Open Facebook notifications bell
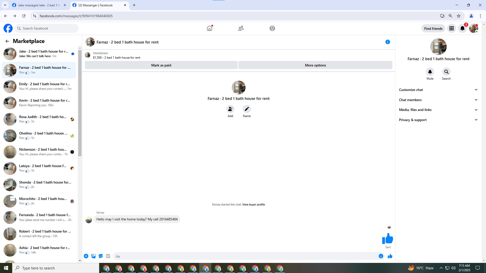Screen dimensions: 486x273 462,28
